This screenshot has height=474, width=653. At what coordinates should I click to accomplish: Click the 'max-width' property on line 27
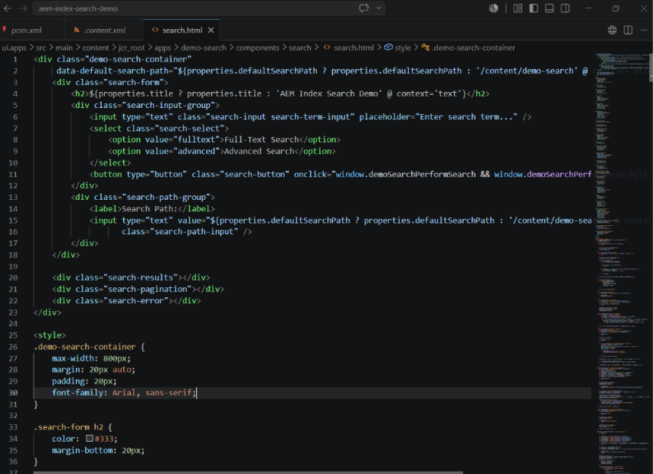(73, 358)
